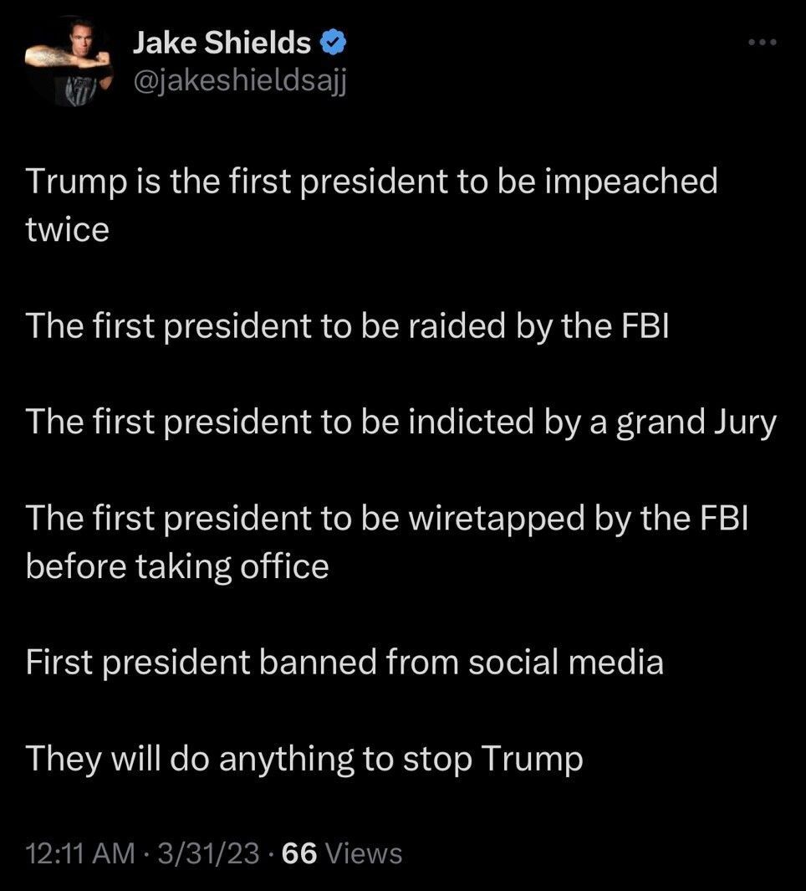Open the three-dot more options menu
The width and height of the screenshot is (806, 891).
pyautogui.click(x=762, y=42)
